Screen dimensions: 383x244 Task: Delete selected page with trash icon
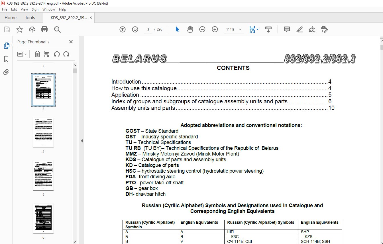tap(37, 54)
